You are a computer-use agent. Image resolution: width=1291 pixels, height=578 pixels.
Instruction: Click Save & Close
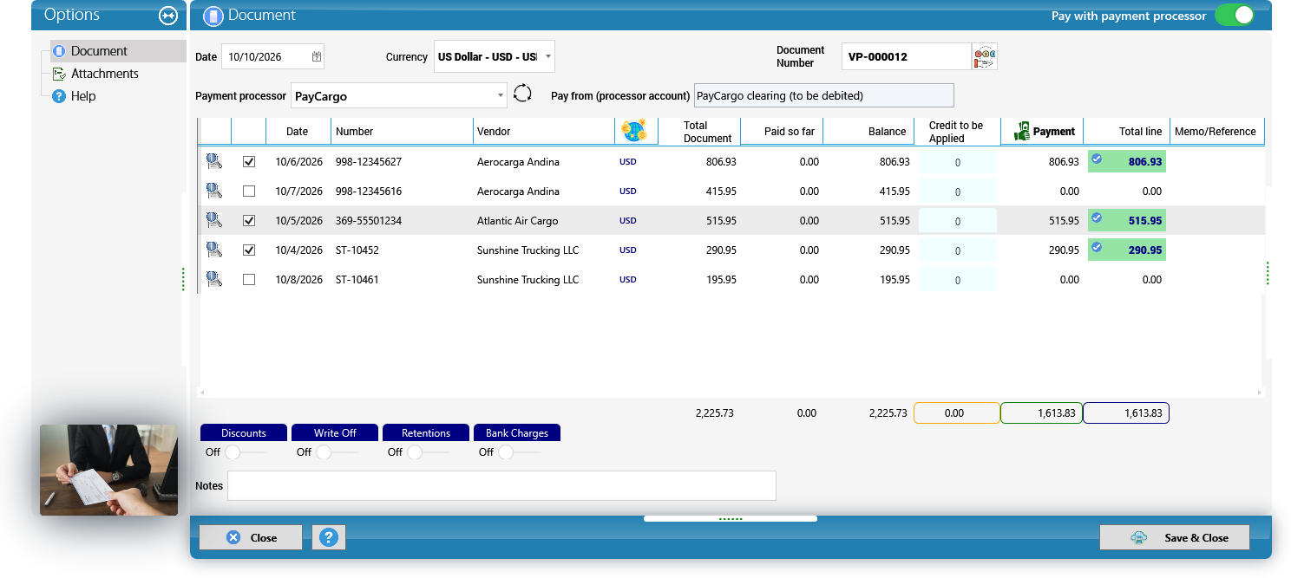(1175, 537)
